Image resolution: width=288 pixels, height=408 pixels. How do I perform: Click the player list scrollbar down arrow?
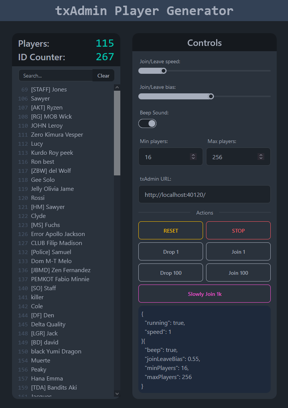coord(117,394)
